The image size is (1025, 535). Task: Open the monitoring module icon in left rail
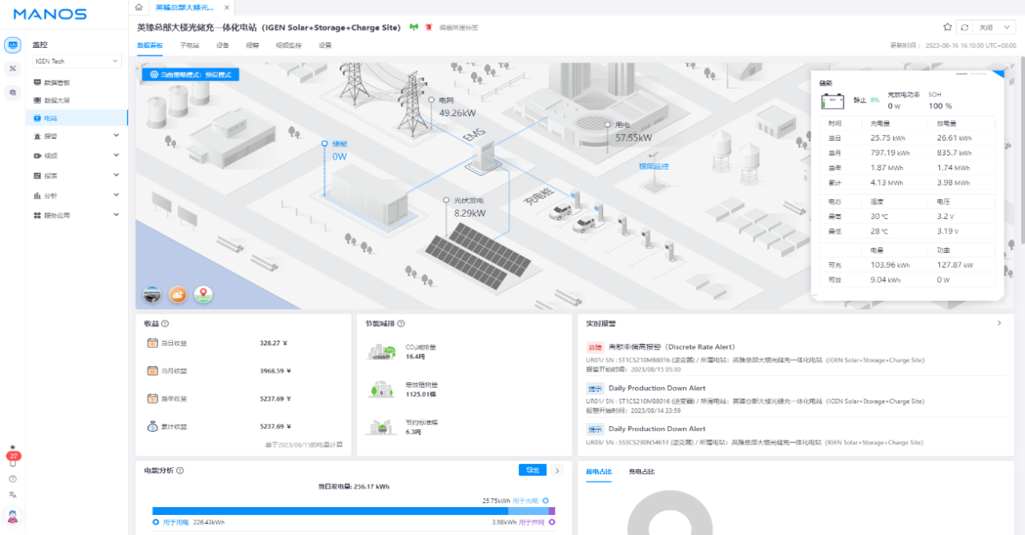pyautogui.click(x=13, y=45)
